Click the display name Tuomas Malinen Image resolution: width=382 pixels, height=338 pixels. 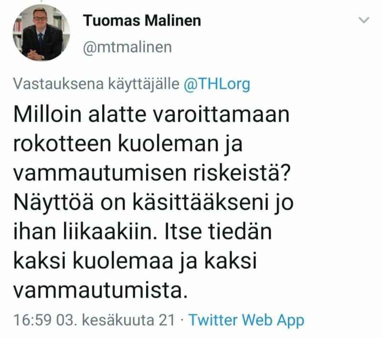point(142,20)
